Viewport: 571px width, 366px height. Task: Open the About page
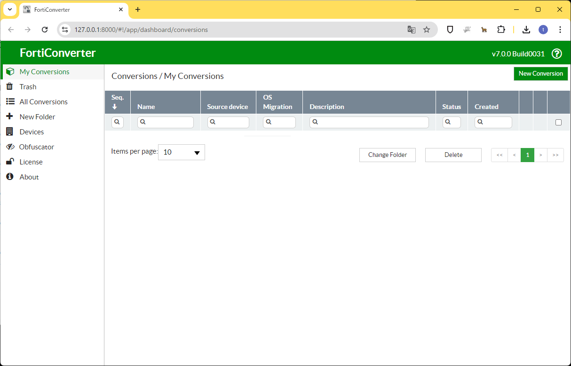[29, 177]
